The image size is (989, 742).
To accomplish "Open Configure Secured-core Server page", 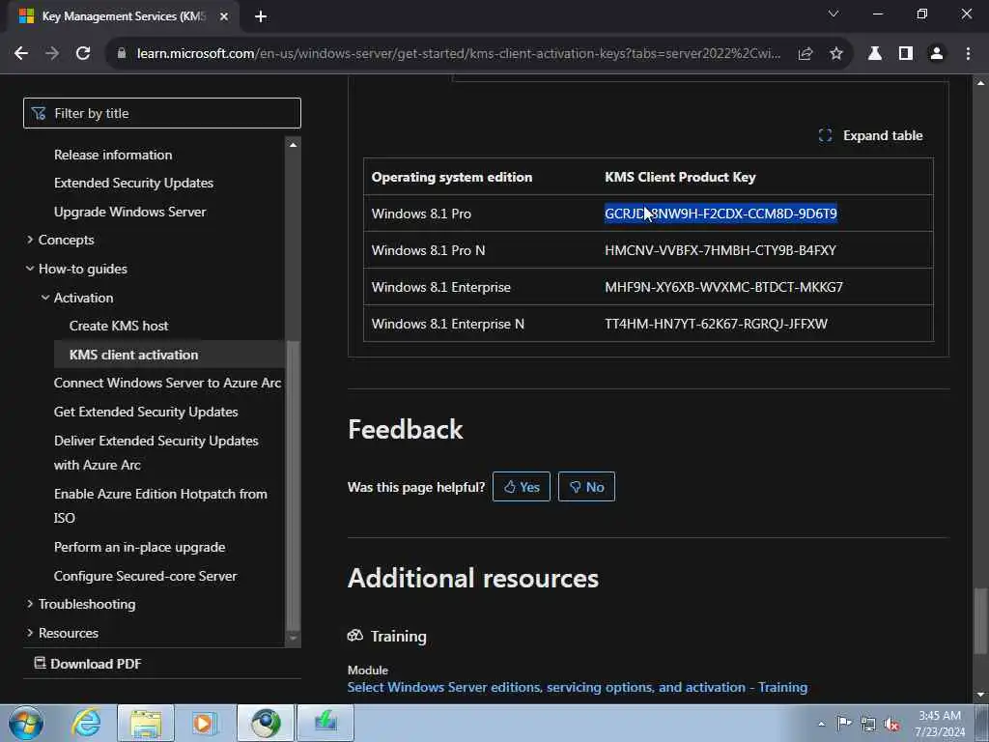I will click(x=145, y=576).
